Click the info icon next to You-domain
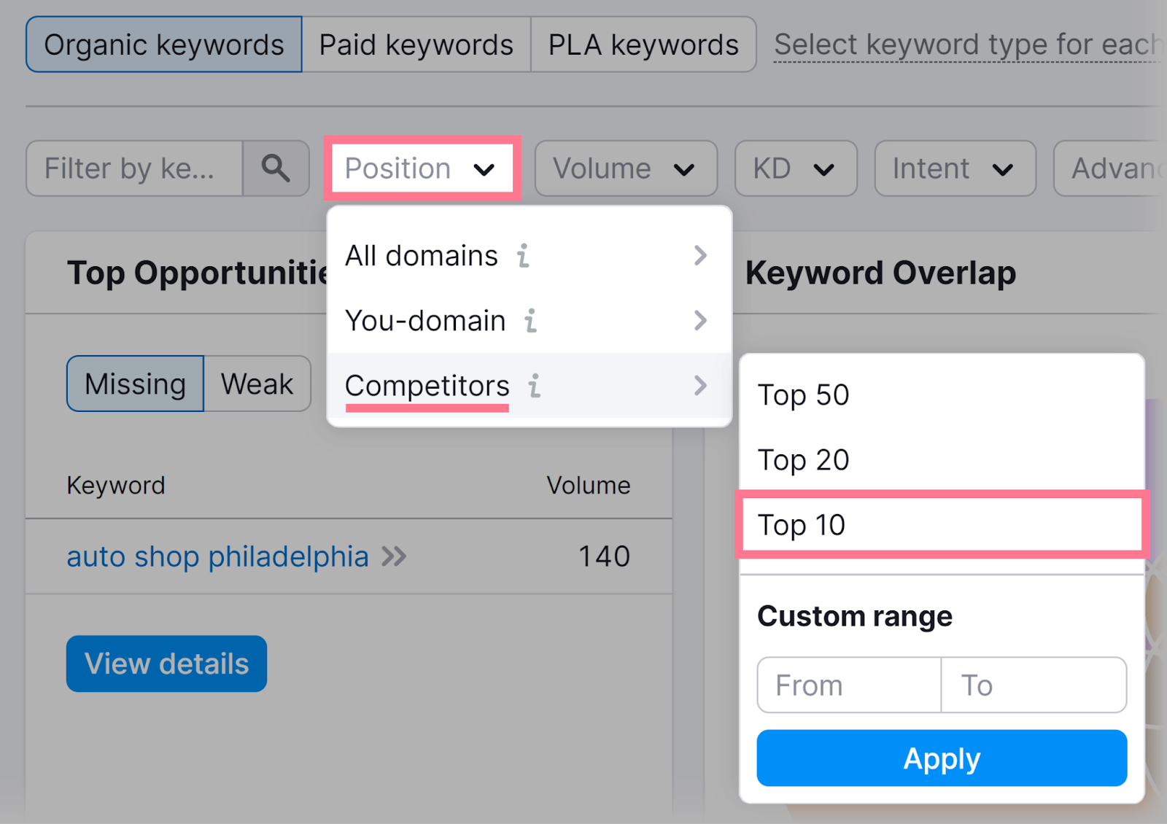 pos(531,321)
